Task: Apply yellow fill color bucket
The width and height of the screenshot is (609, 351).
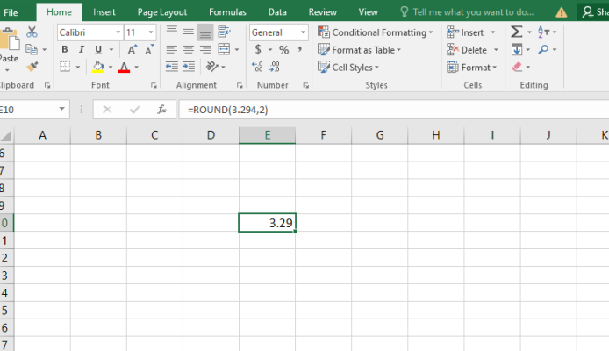Action: click(98, 67)
